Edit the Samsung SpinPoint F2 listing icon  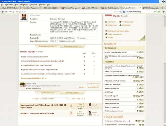tap(71, 105)
